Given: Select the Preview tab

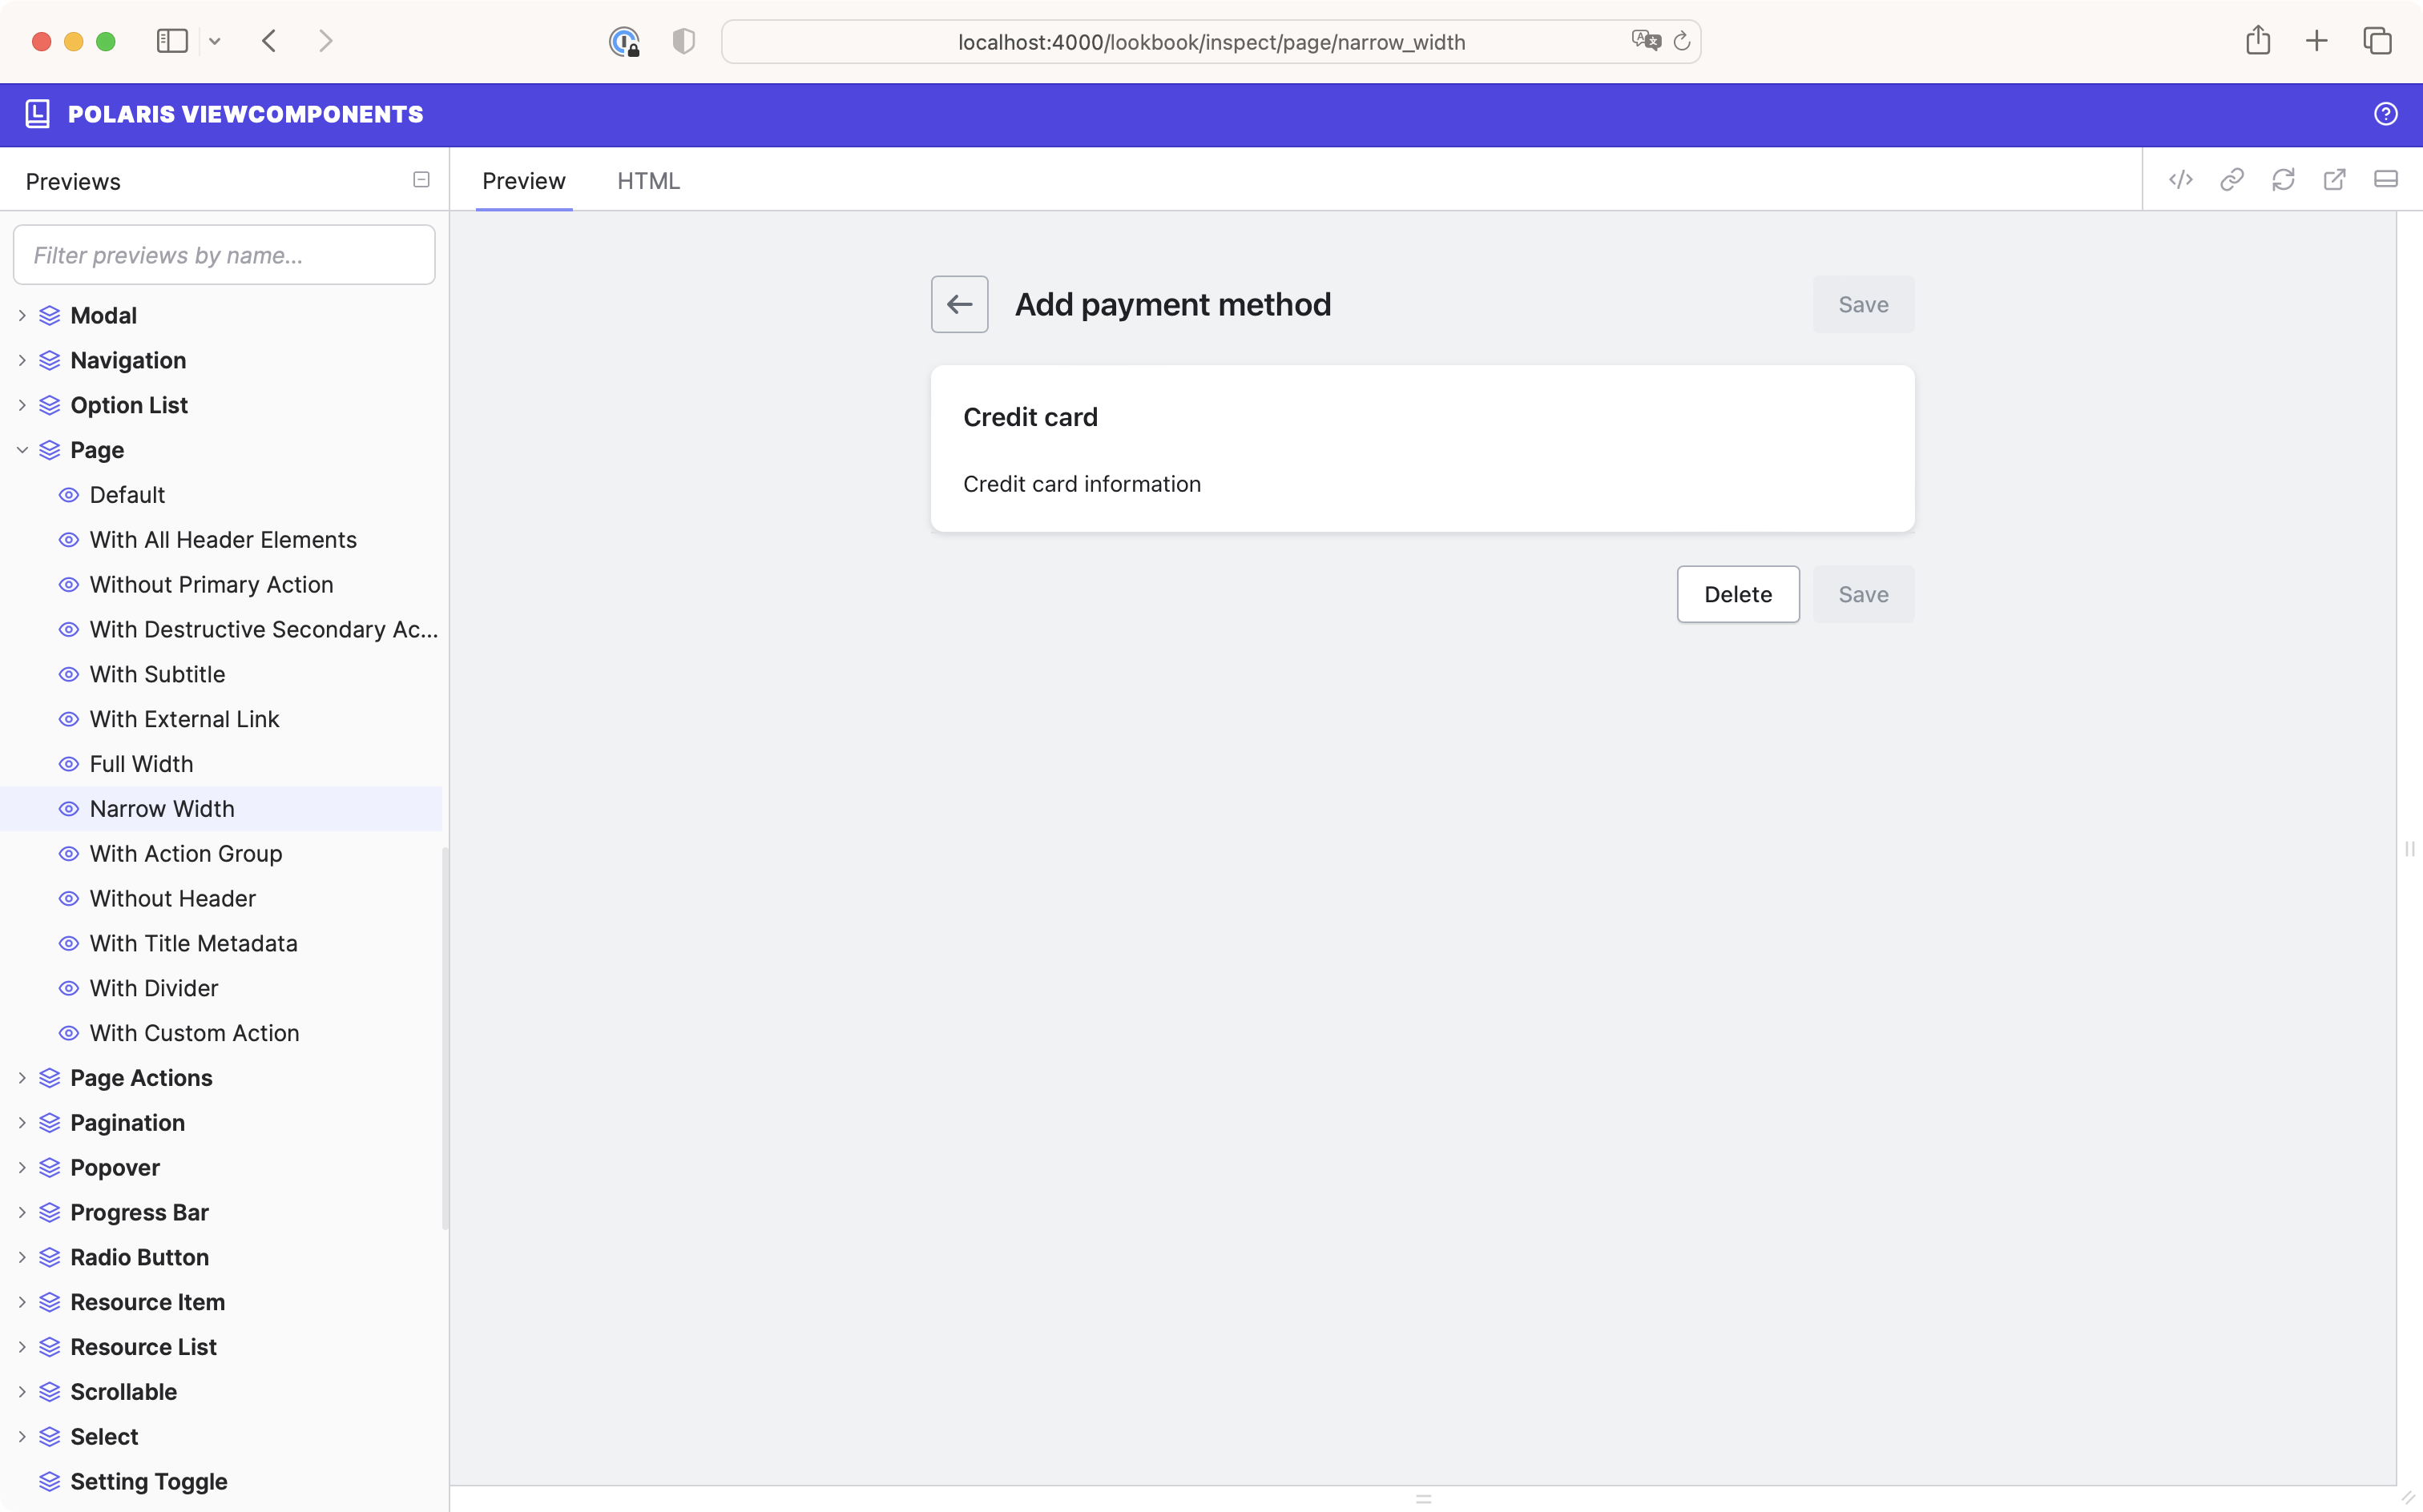Looking at the screenshot, I should point(522,179).
